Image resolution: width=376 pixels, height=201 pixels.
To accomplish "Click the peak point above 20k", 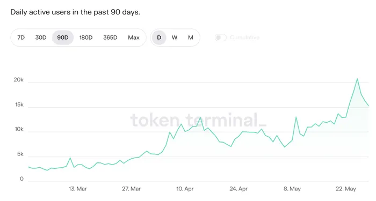I will pyautogui.click(x=357, y=79).
